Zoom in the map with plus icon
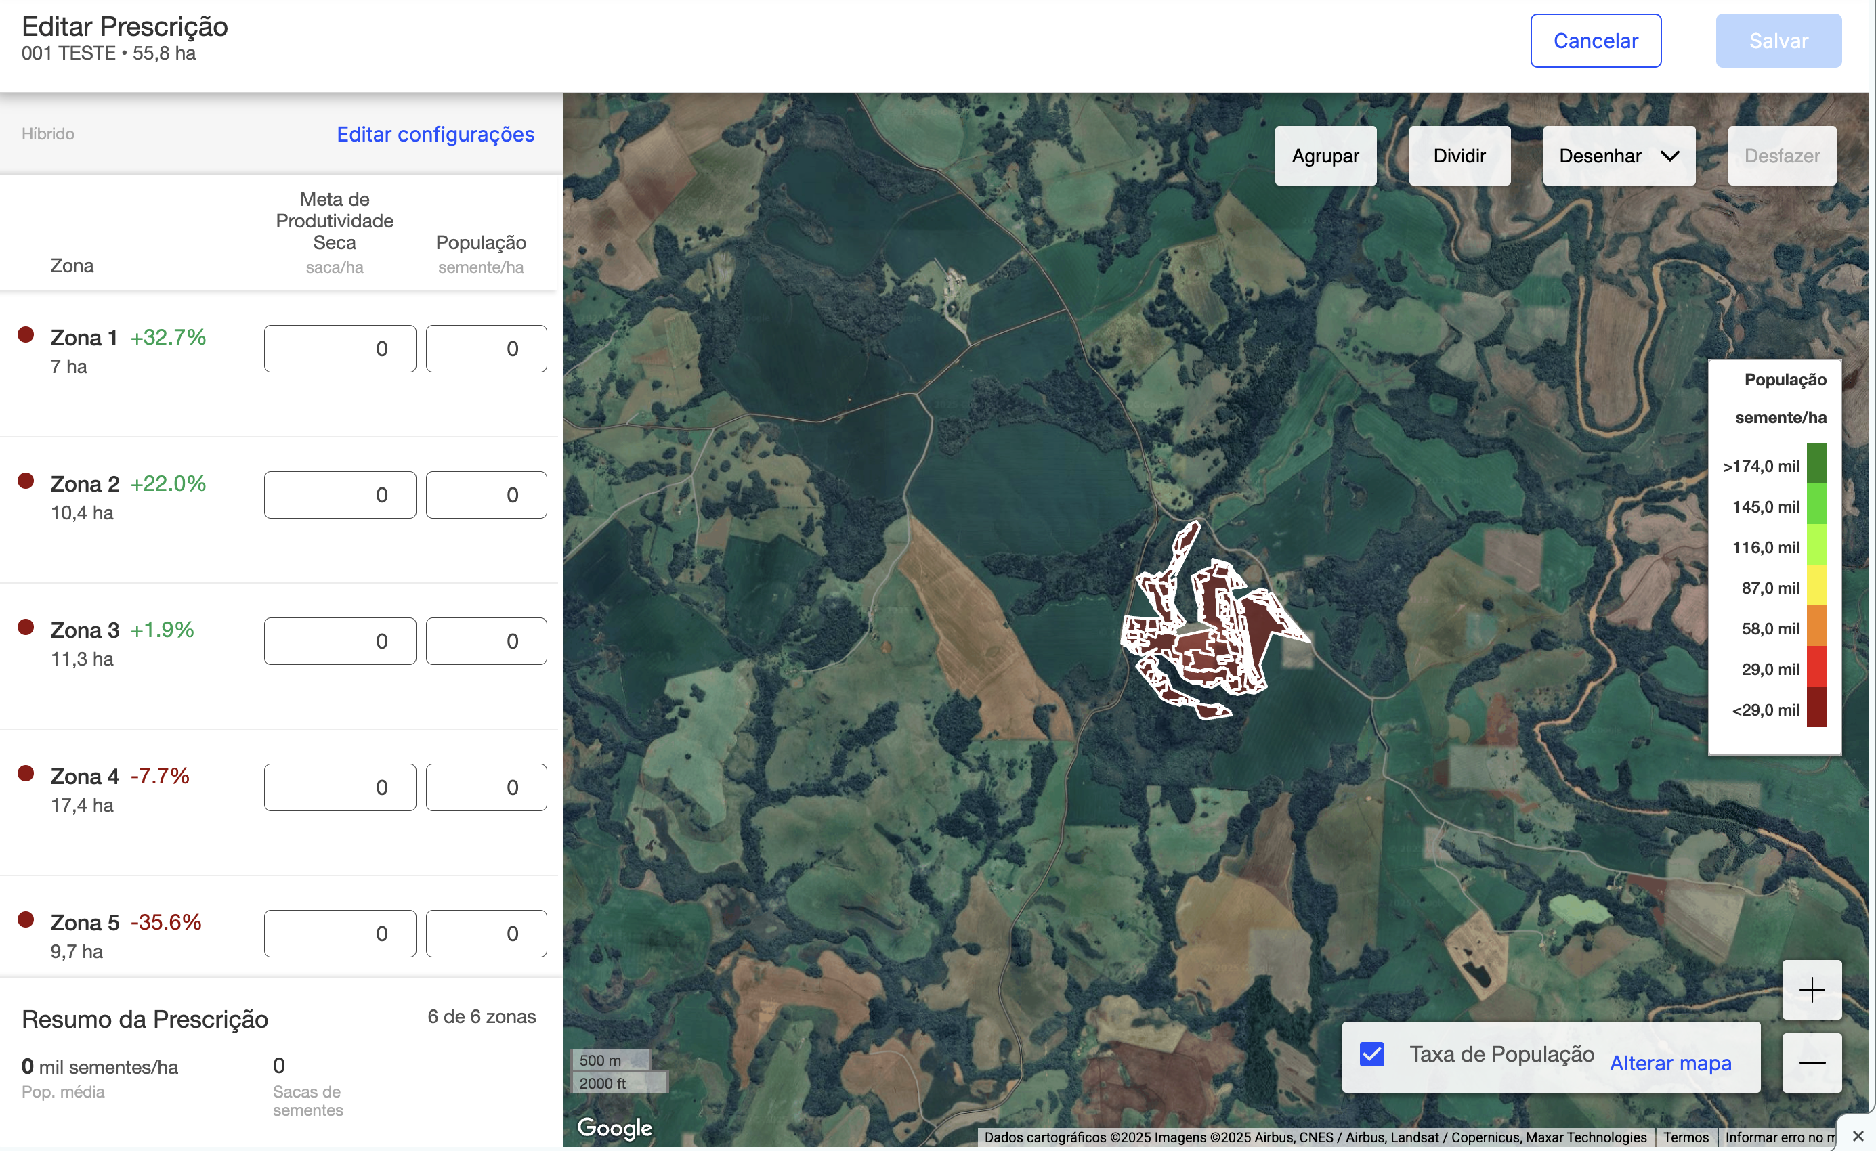 tap(1811, 989)
